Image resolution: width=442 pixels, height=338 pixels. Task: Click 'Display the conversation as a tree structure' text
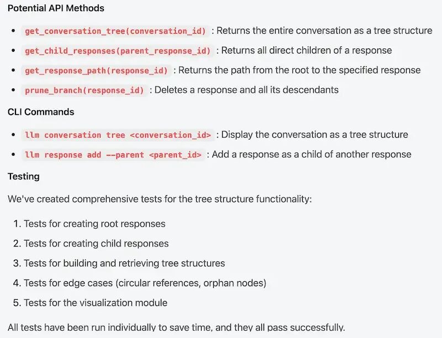tap(314, 135)
